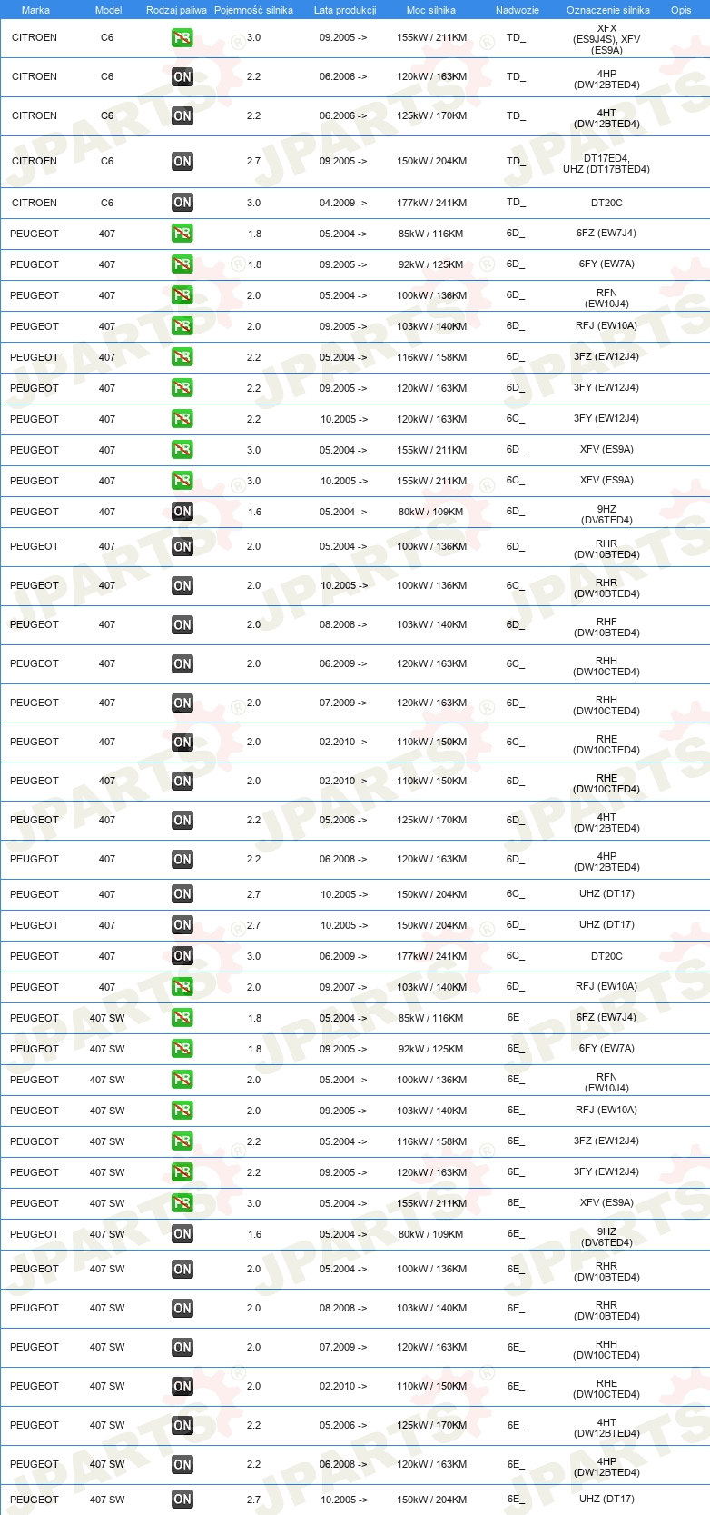The width and height of the screenshot is (710, 1515).
Task: Click the PB fuel icon in 407 SW 6FZ (EW7J4) row
Action: (x=182, y=1018)
